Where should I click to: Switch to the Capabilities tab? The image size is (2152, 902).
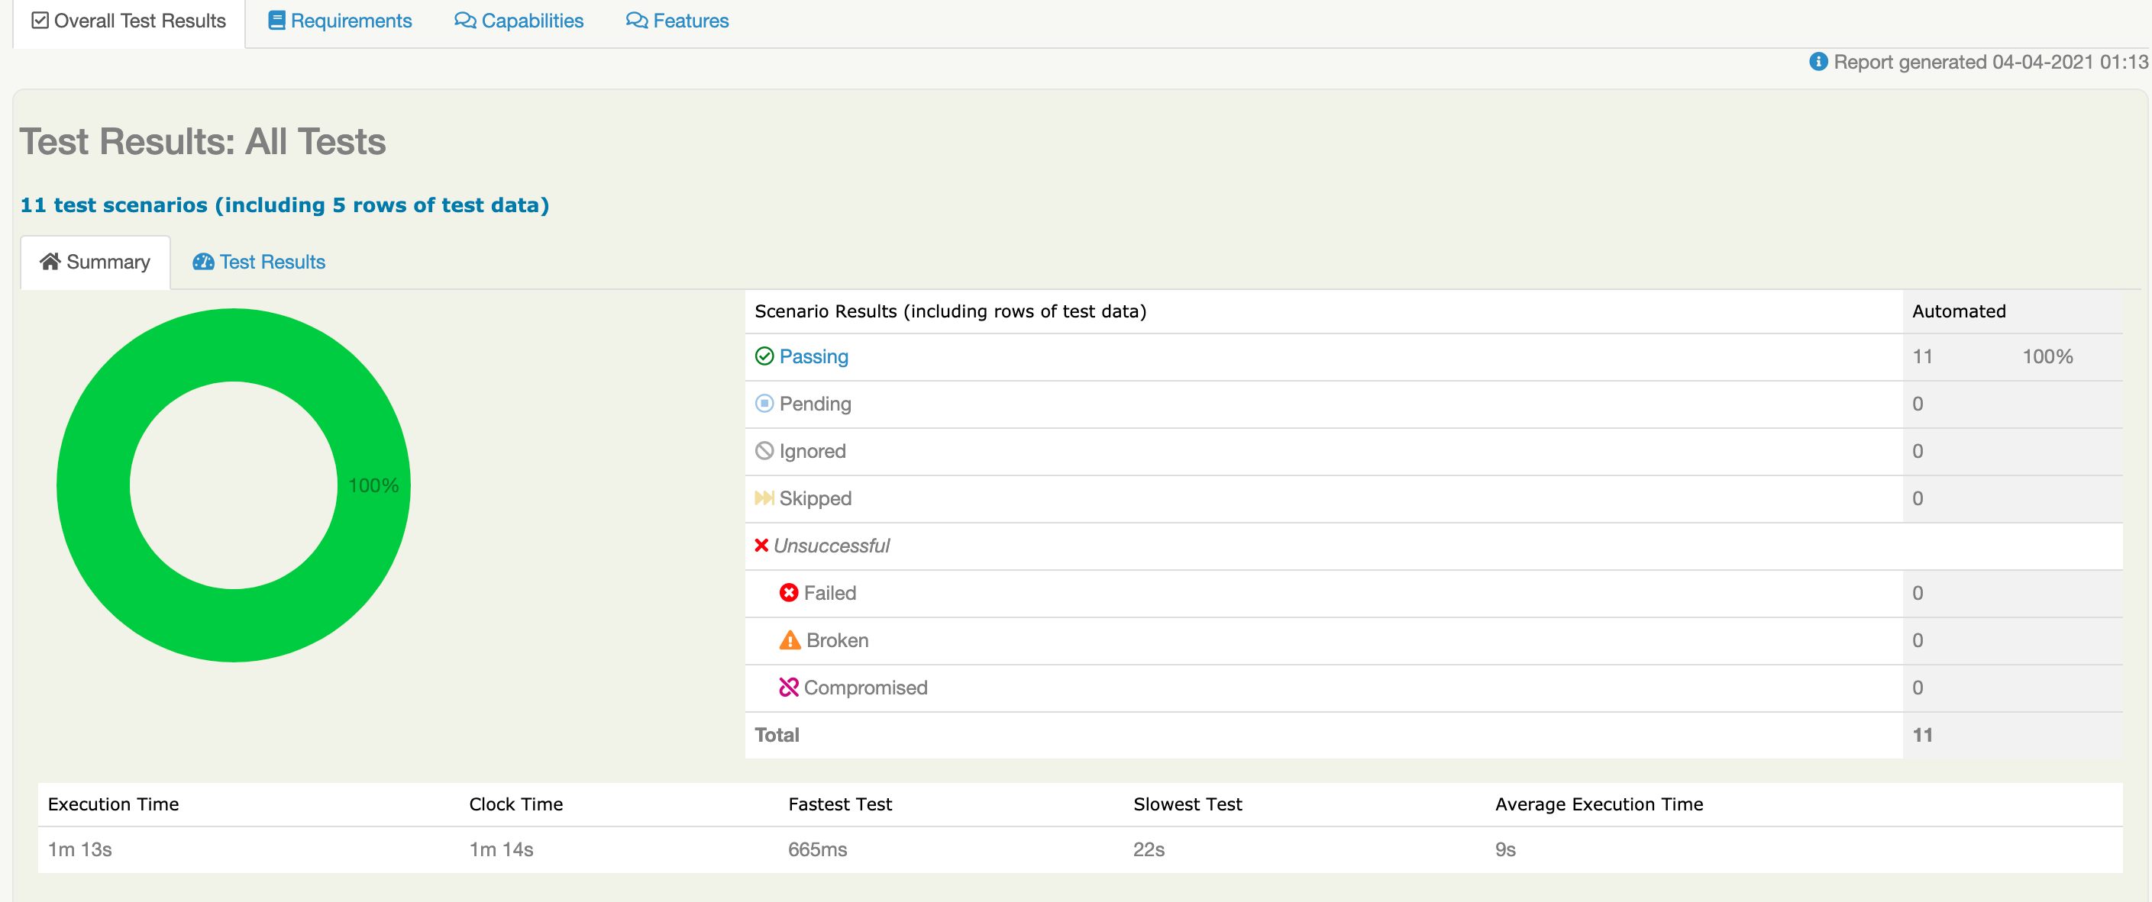pos(519,21)
